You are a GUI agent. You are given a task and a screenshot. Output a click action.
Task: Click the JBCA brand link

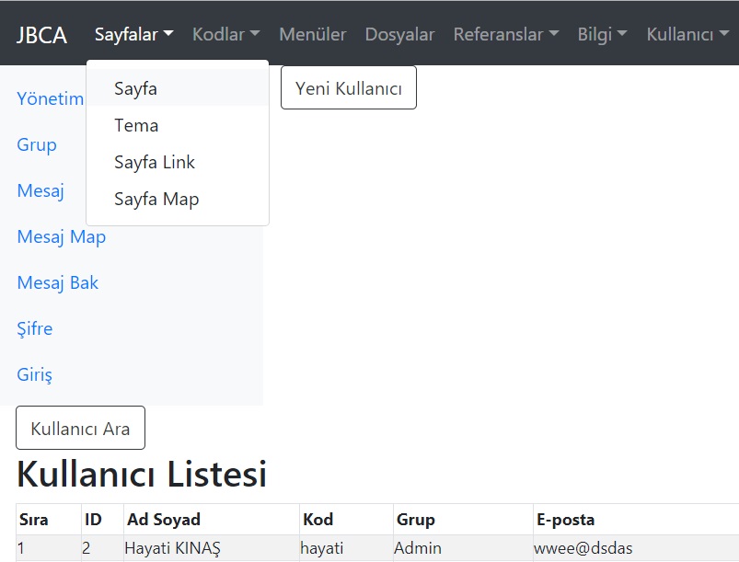(42, 34)
